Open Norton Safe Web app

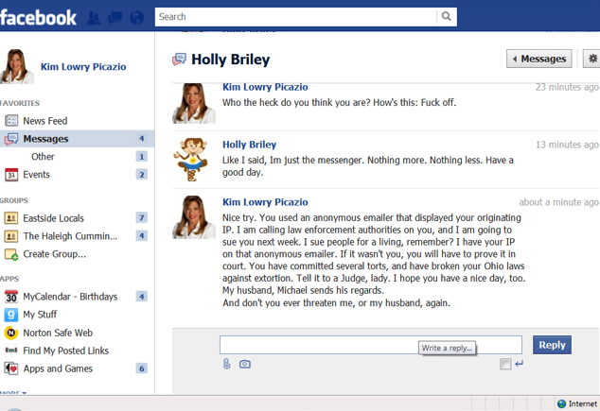click(58, 333)
